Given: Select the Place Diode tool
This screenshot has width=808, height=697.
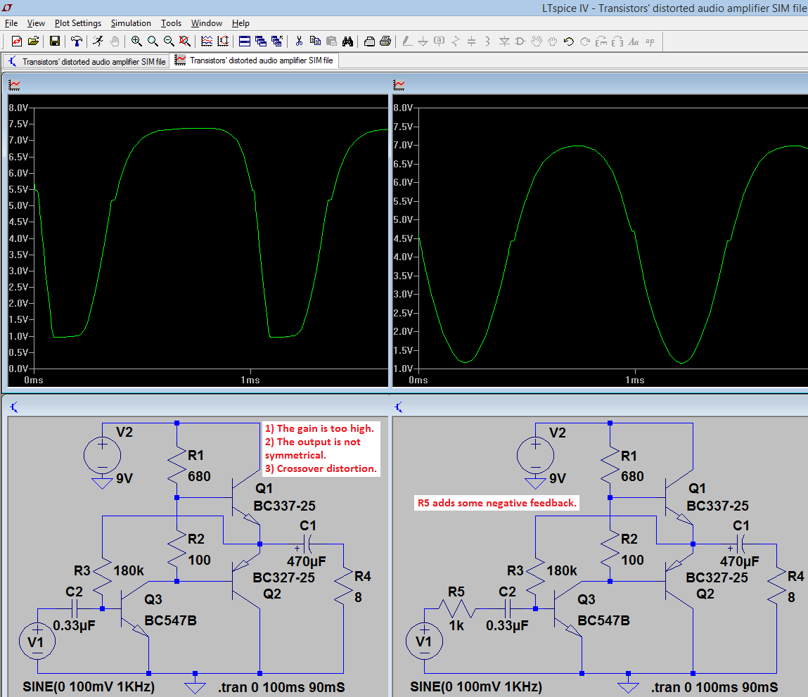Looking at the screenshot, I should [x=504, y=41].
